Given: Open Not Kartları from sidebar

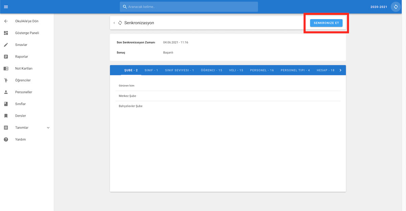Looking at the screenshot, I should [x=24, y=69].
